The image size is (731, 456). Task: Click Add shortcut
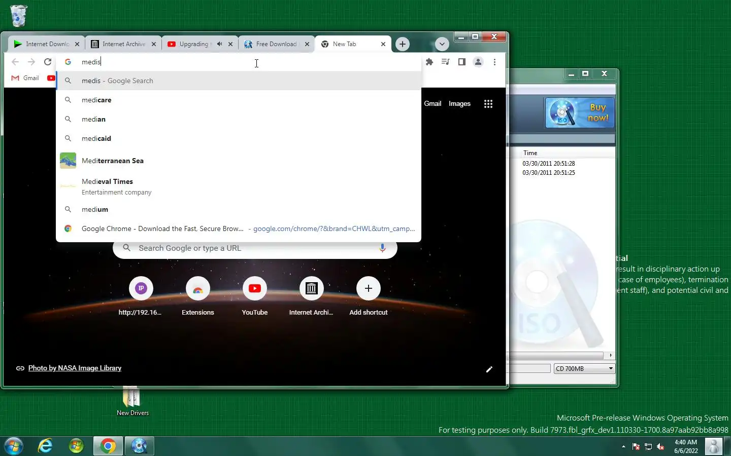pos(369,297)
